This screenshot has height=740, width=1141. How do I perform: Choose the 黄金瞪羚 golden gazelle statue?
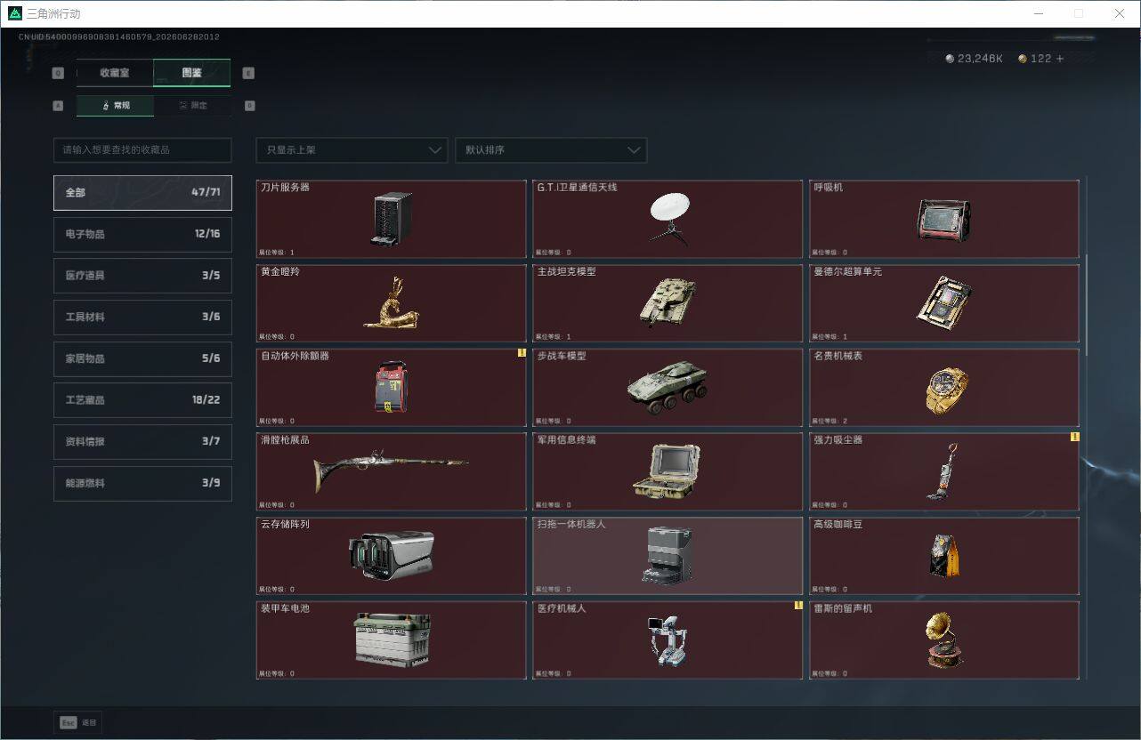point(391,303)
